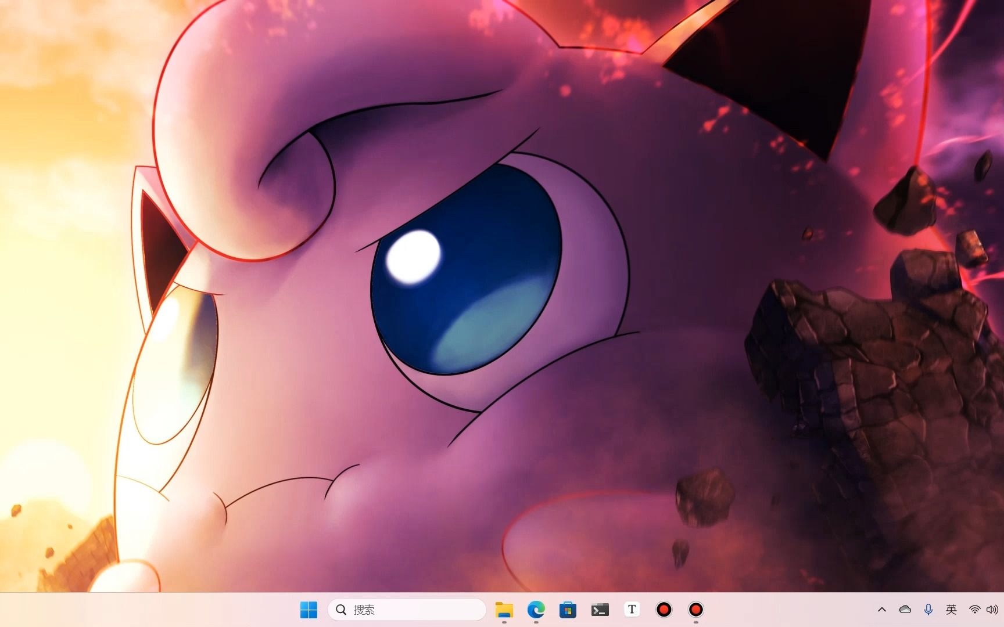Open Wi-Fi network quick settings

click(974, 610)
